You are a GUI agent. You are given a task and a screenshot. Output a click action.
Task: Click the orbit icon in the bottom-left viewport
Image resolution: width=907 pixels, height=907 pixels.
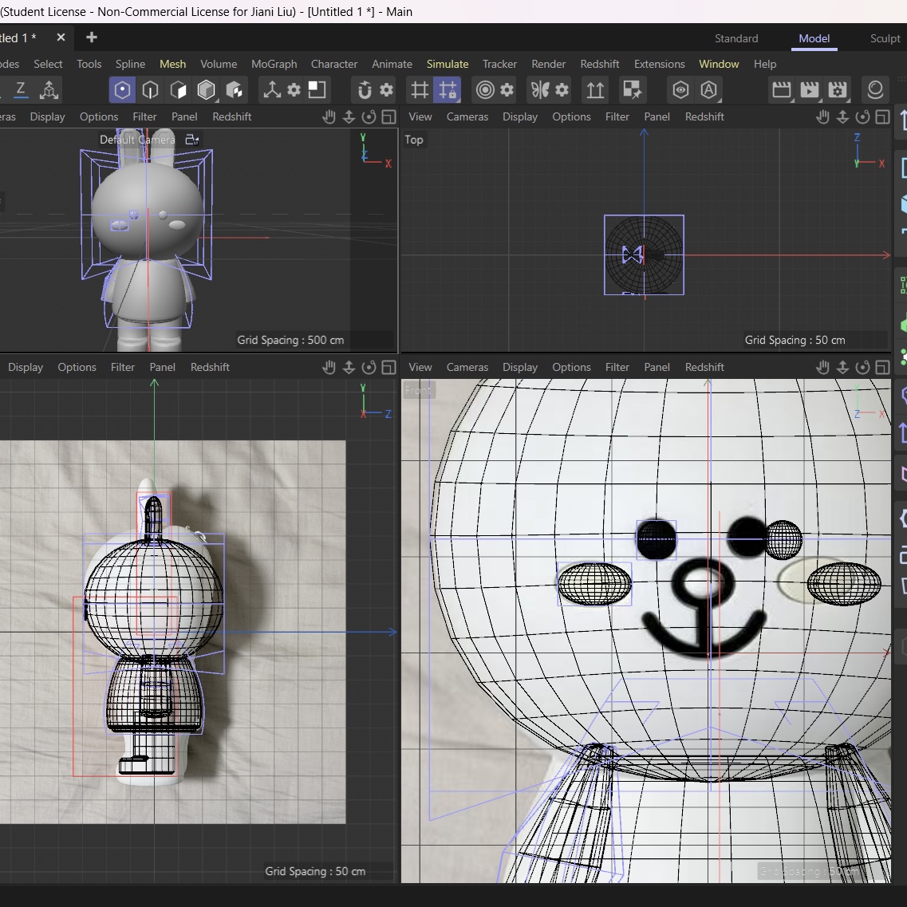pos(369,367)
